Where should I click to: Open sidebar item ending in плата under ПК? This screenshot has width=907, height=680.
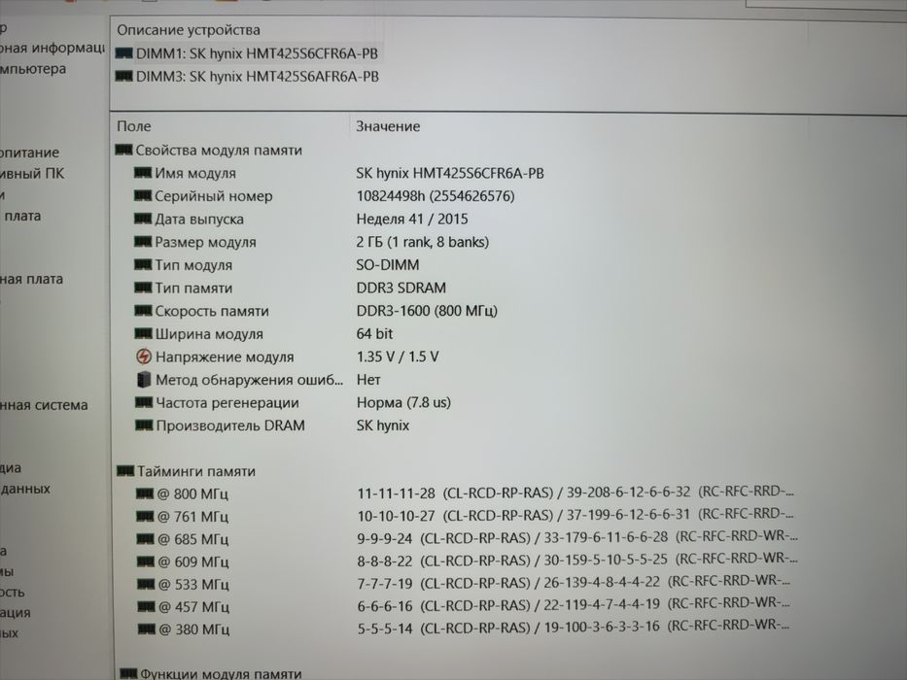click(x=20, y=216)
